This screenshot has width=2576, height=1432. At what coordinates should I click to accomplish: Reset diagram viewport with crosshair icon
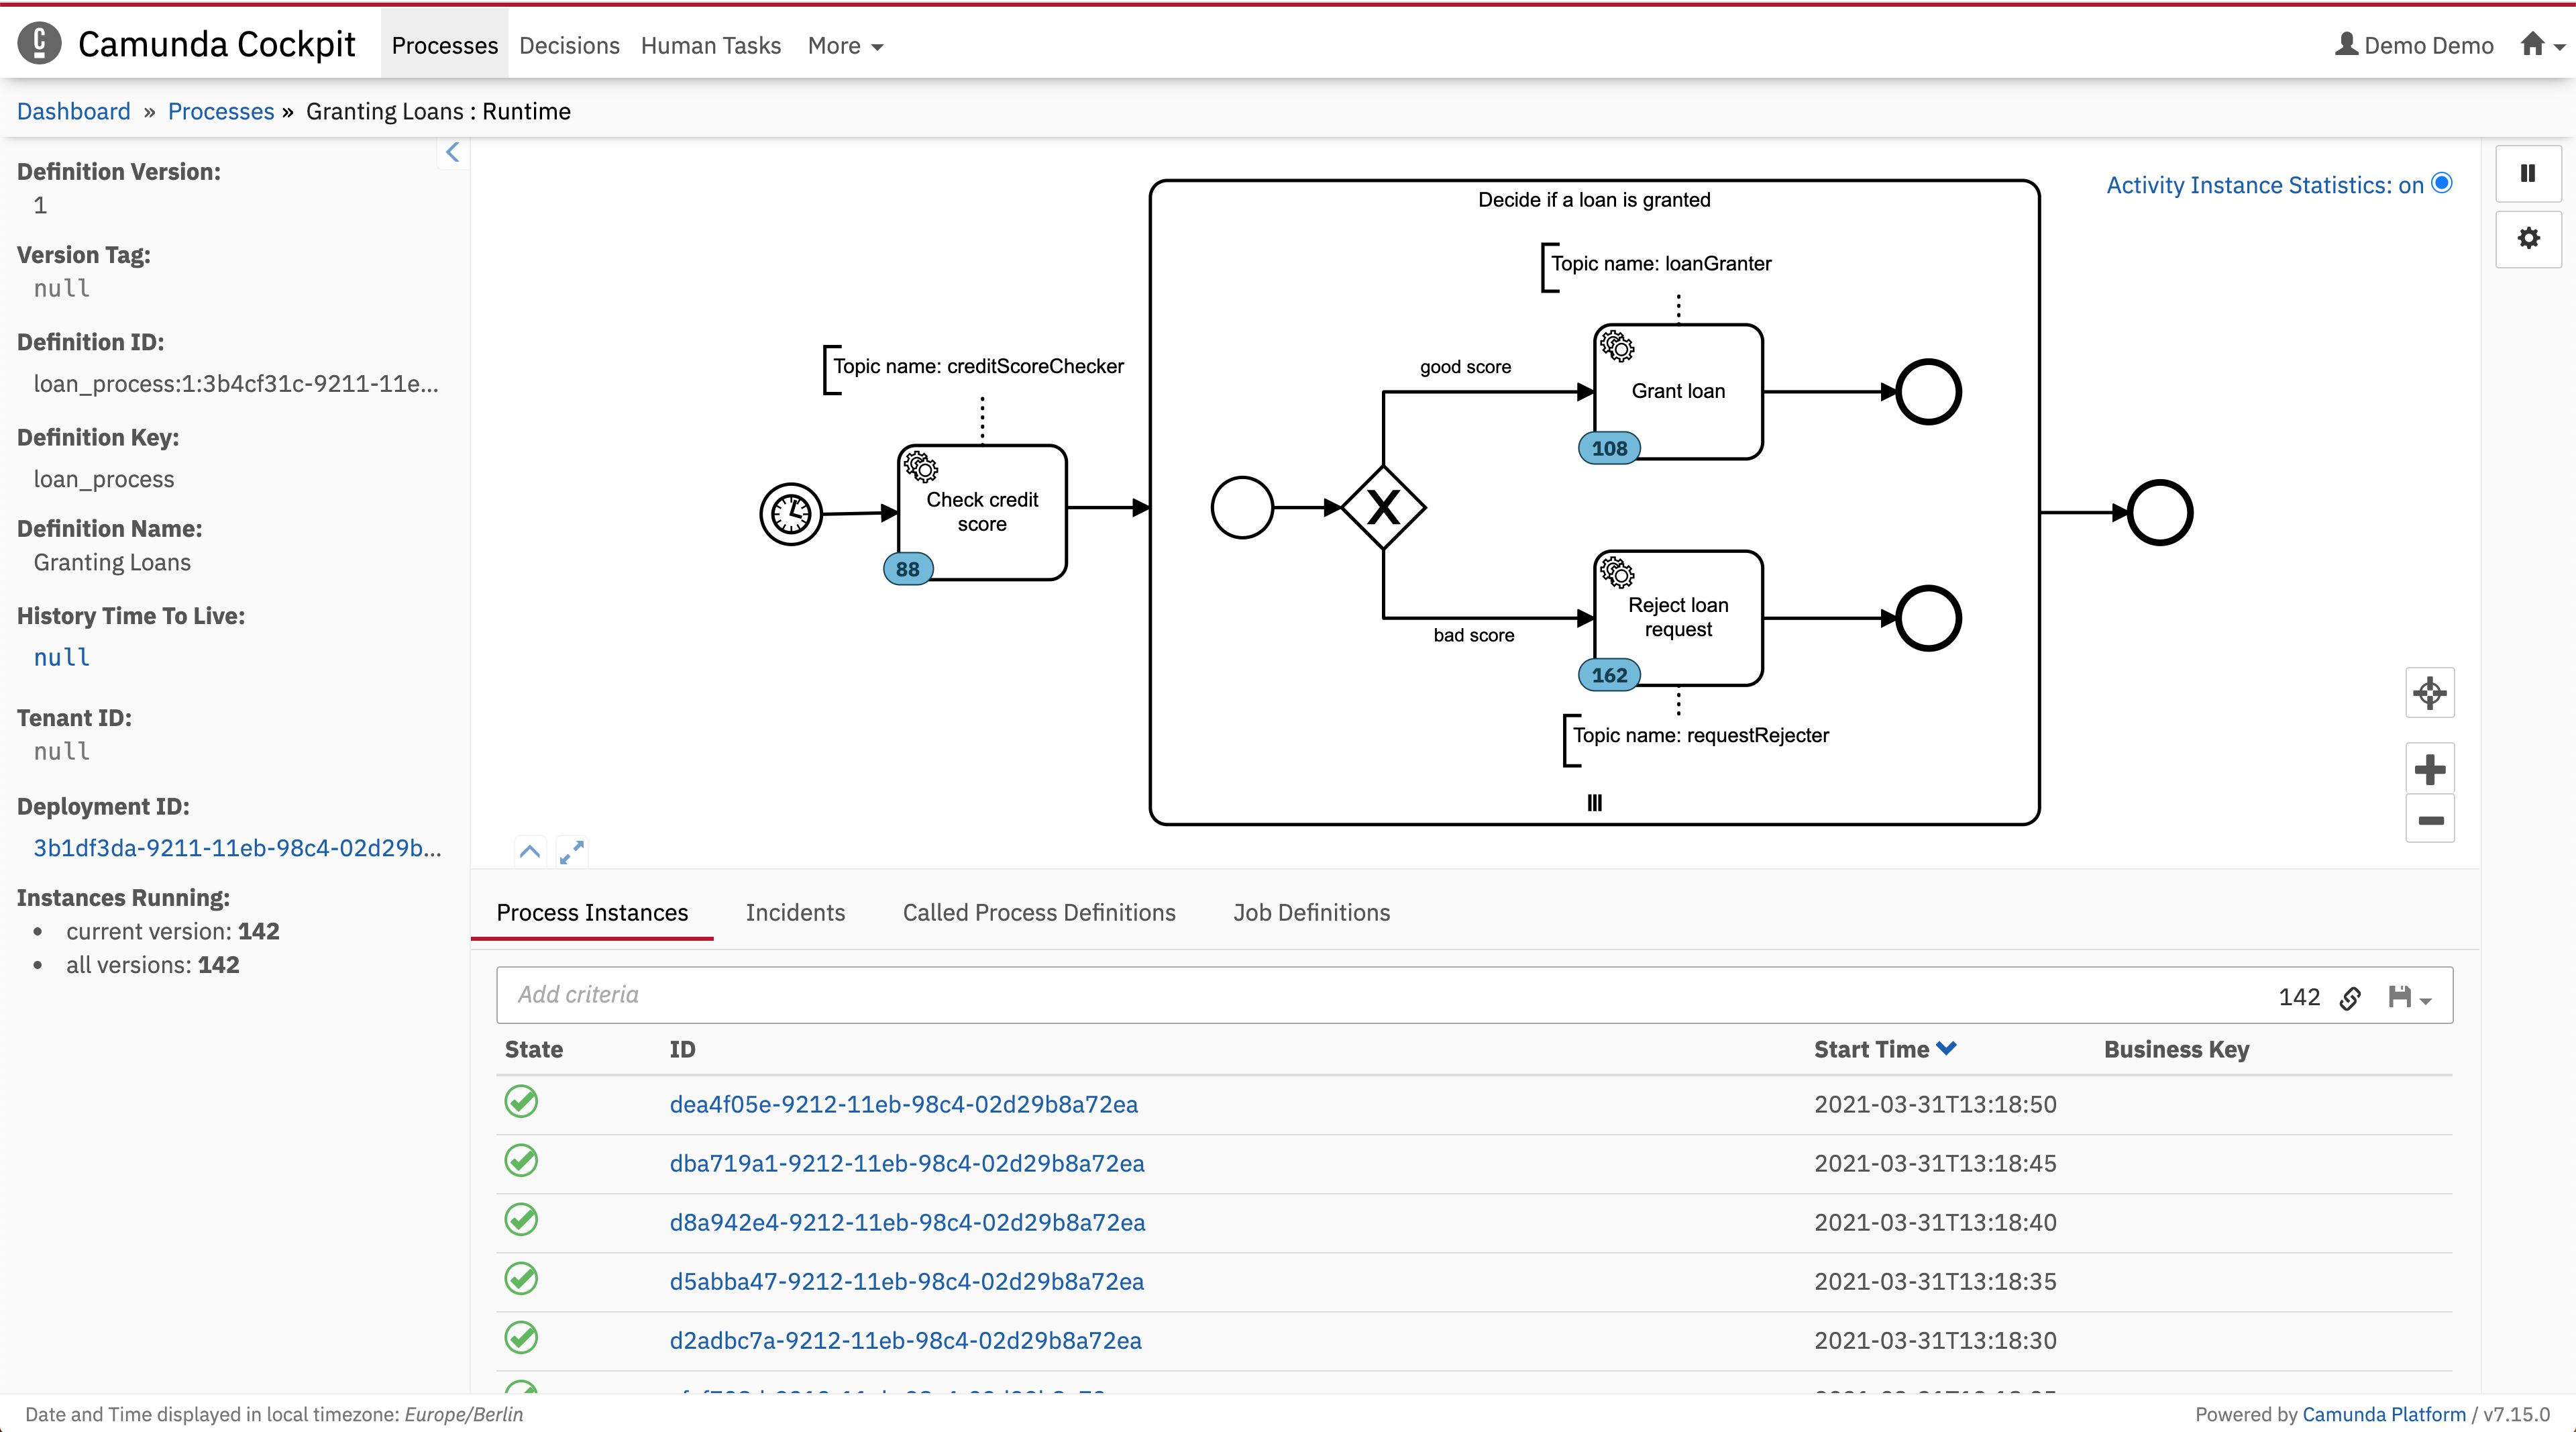click(x=2430, y=692)
